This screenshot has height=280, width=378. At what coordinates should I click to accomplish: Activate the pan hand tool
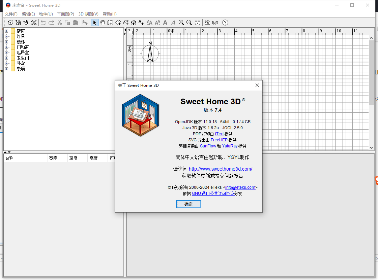point(103,23)
